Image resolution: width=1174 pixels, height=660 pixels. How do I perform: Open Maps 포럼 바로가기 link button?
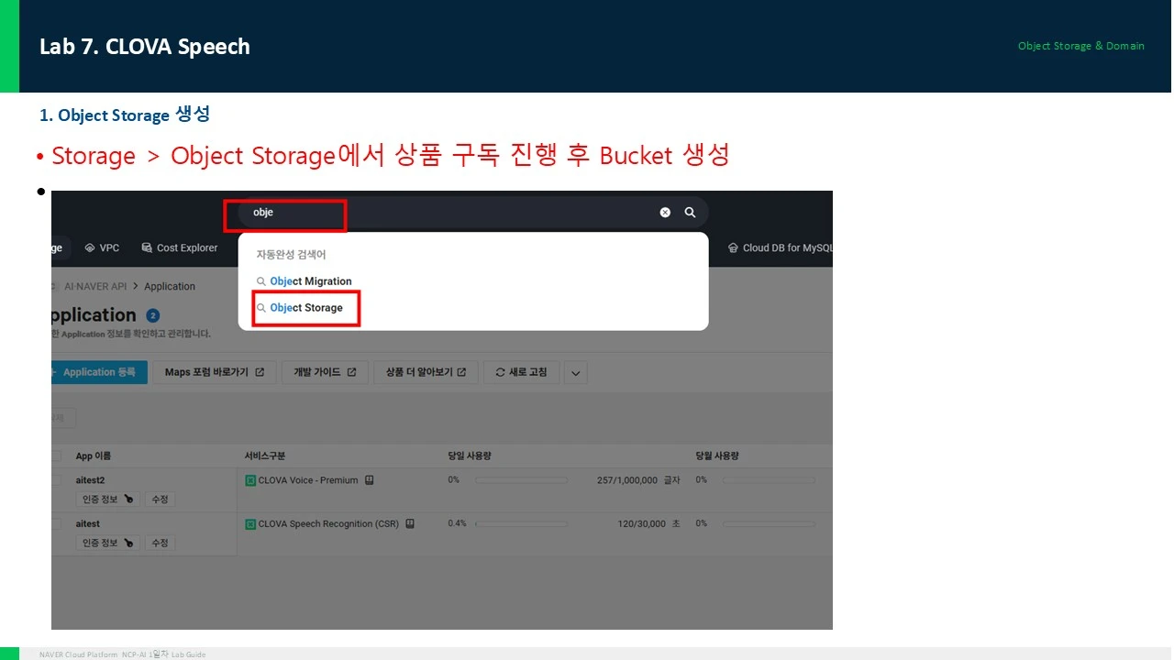(x=215, y=372)
